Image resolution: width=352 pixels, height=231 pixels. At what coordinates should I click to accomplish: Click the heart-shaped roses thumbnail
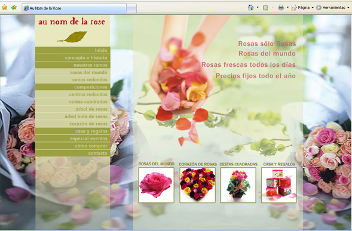click(x=198, y=185)
